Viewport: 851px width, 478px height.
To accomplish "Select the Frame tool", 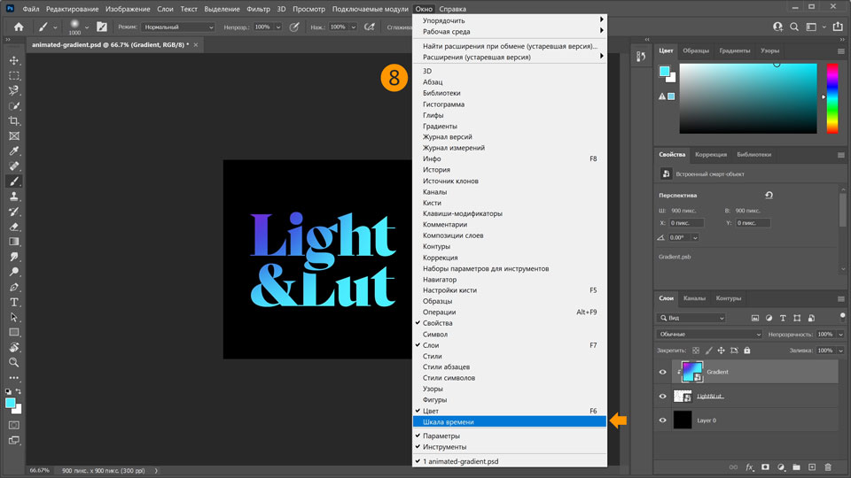I will point(14,136).
